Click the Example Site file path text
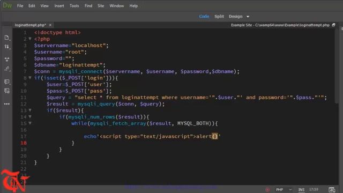343x193 pixels. 280,25
